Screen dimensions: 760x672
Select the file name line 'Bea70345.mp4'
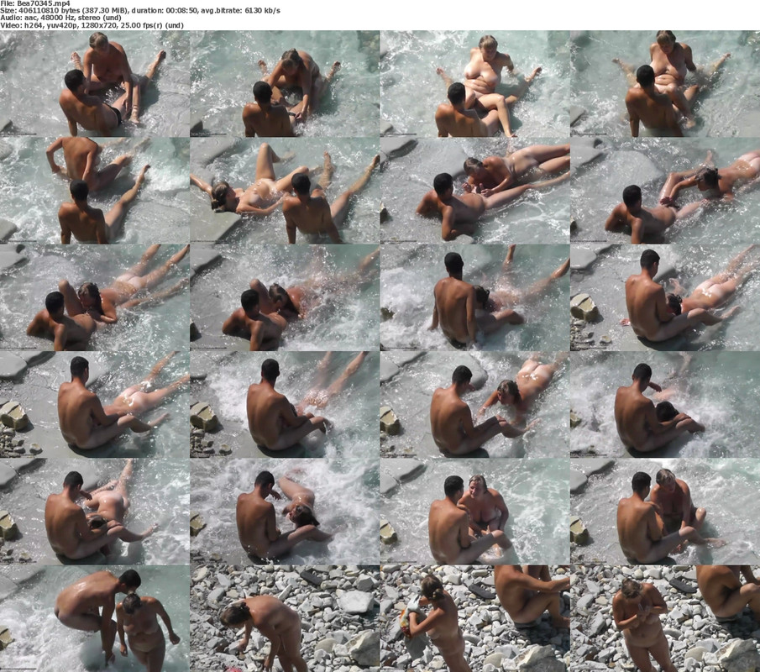[35, 3]
